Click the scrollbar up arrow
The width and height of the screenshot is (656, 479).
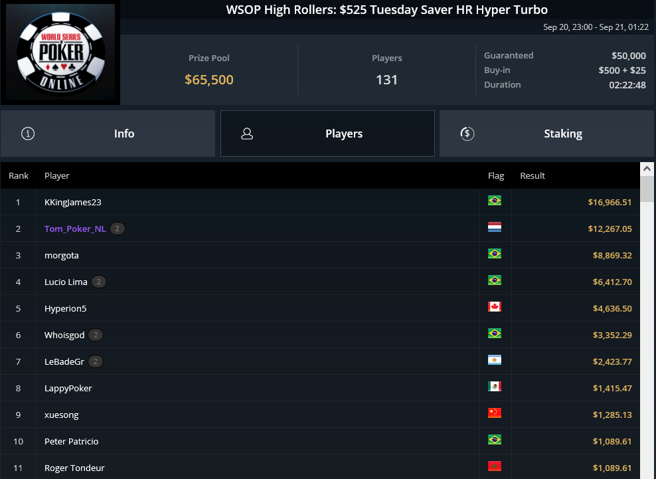[x=647, y=169]
